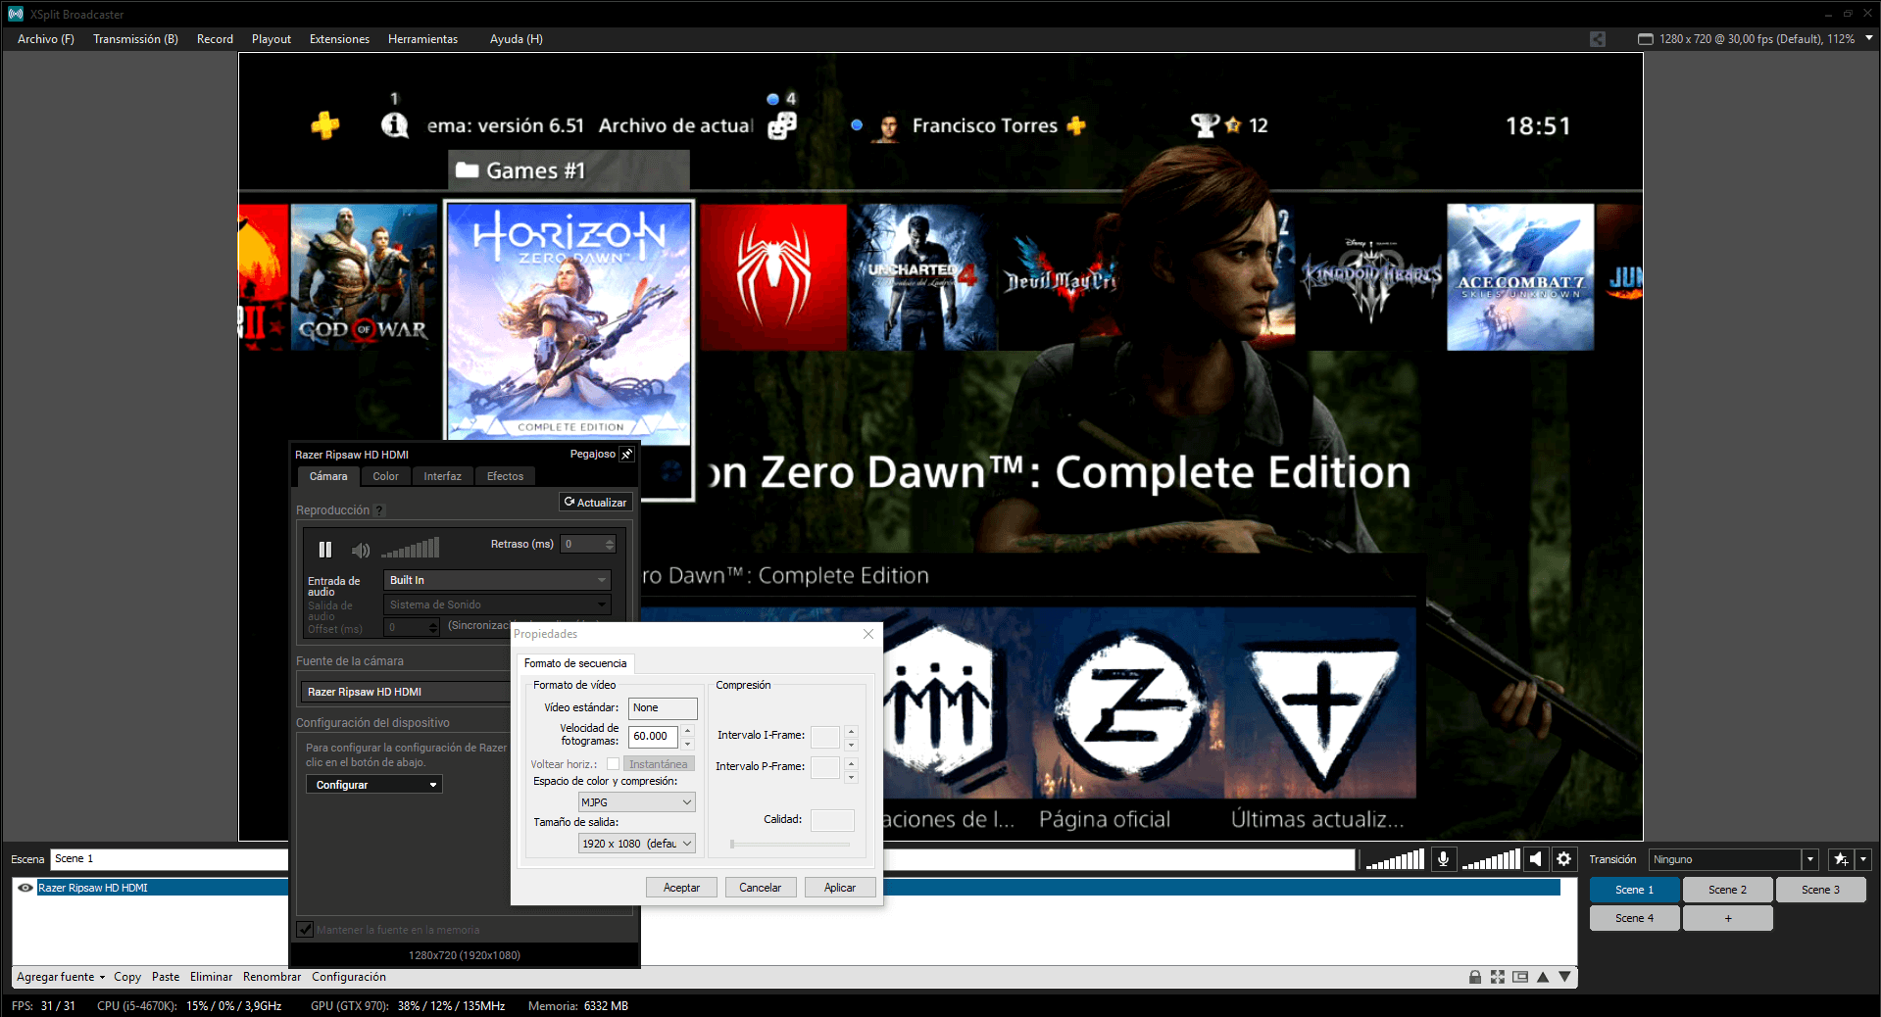Expand the MJPG color space dropdown
1881x1017 pixels.
[637, 802]
